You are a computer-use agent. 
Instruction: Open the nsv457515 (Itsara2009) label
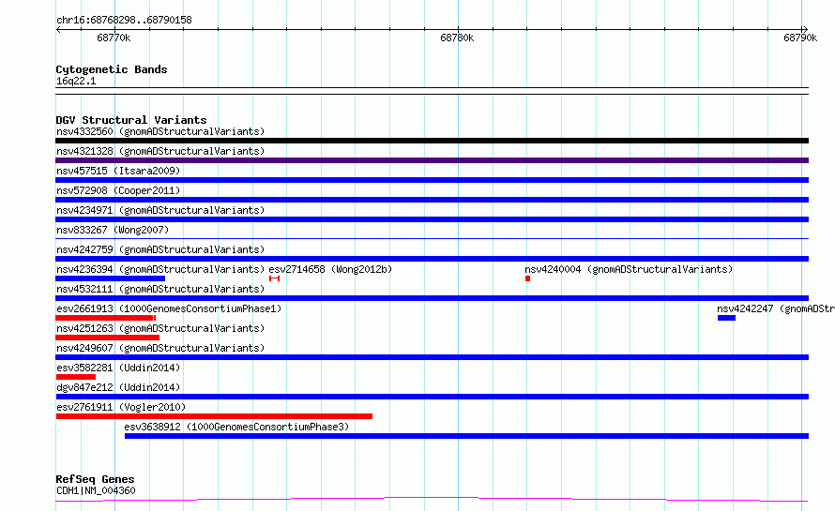(118, 171)
